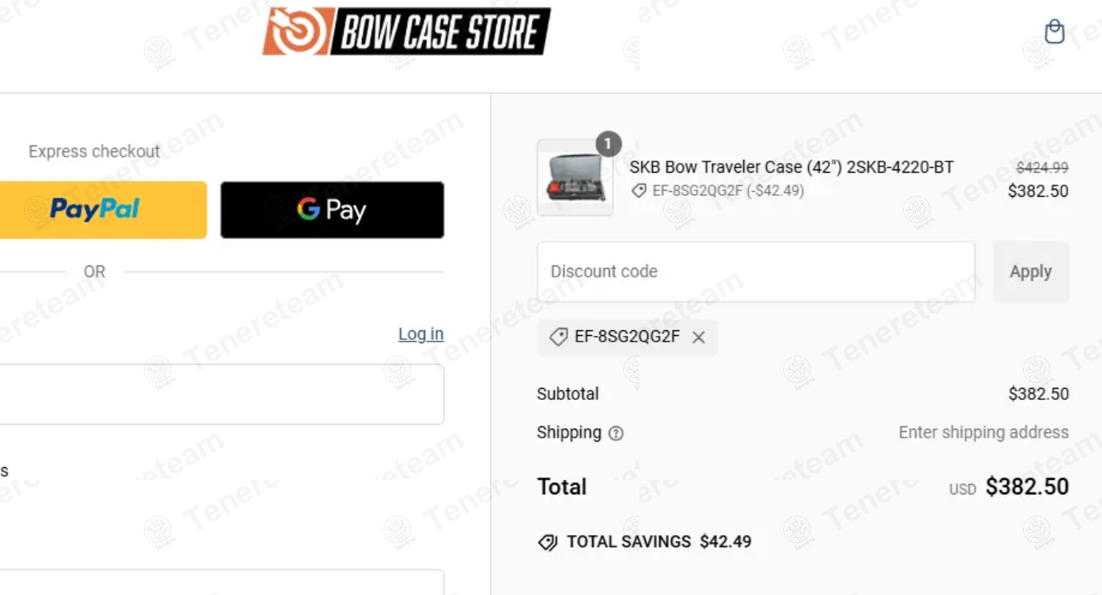The height and width of the screenshot is (595, 1102).
Task: Pay with PayPal express checkout
Action: tap(96, 210)
